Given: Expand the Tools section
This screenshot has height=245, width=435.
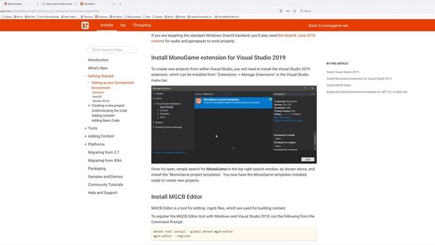Looking at the screenshot, I should (x=85, y=129).
